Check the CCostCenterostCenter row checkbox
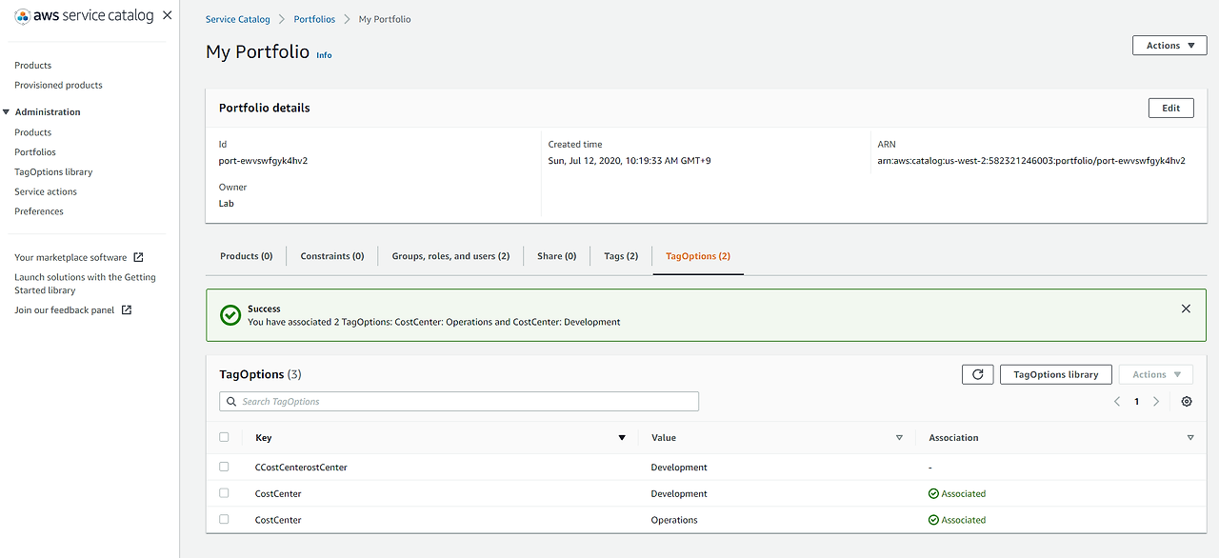The height and width of the screenshot is (558, 1219). 224,467
